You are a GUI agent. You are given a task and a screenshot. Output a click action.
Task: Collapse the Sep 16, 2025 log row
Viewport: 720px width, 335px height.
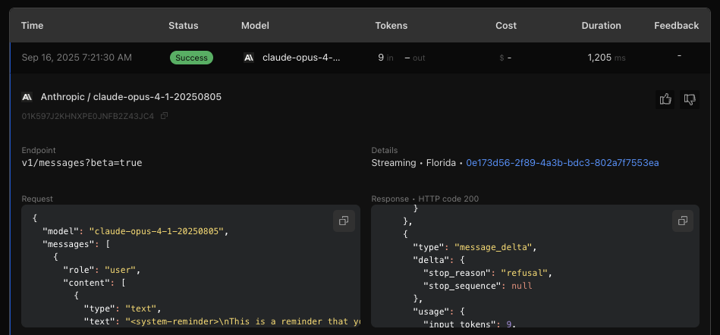[77, 58]
